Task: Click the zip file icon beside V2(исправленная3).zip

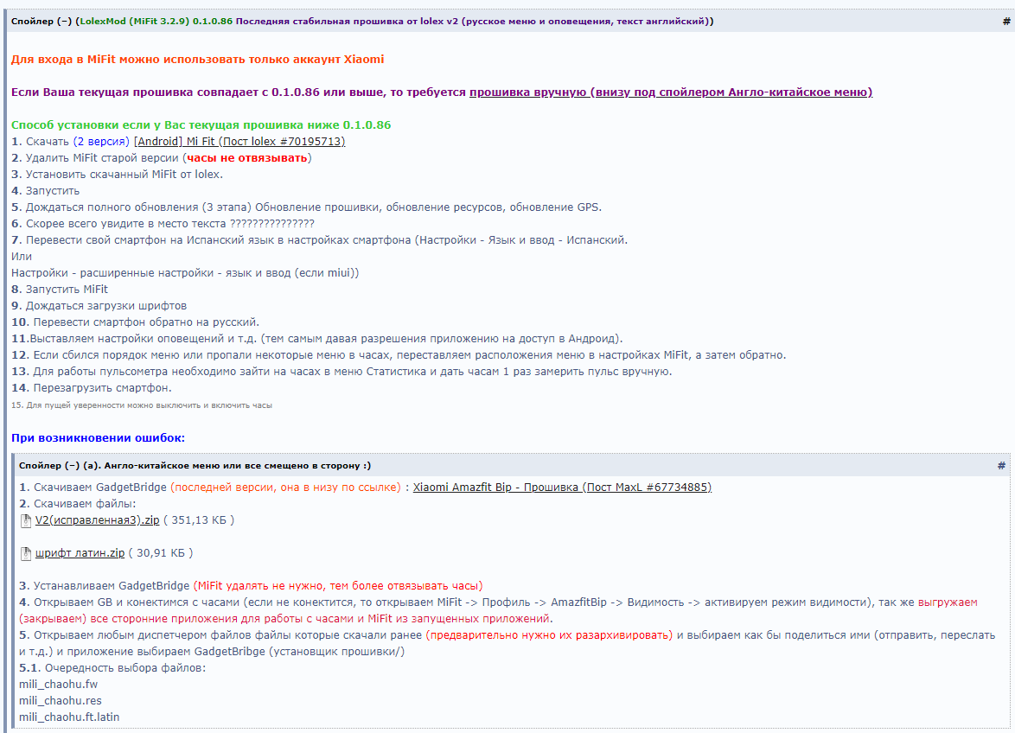Action: click(x=26, y=521)
